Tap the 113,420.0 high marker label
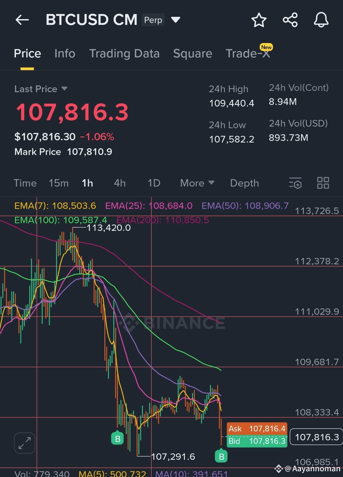Viewport: 343px width, 477px height. 108,228
